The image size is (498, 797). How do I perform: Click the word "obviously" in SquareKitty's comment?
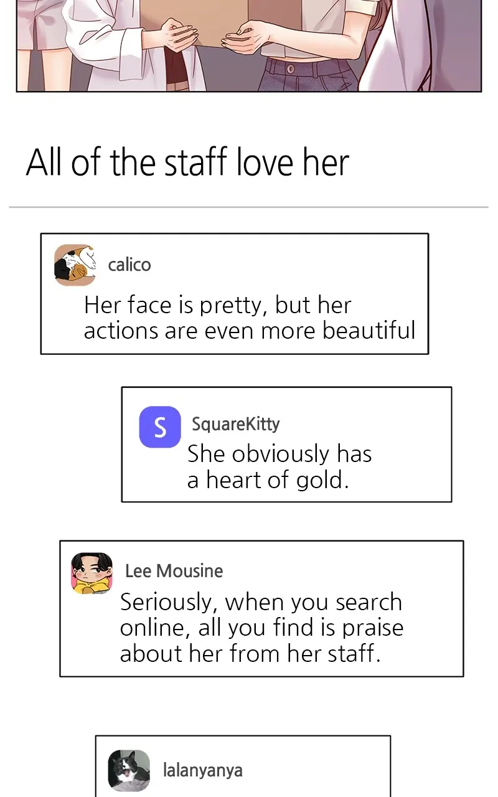tap(280, 454)
